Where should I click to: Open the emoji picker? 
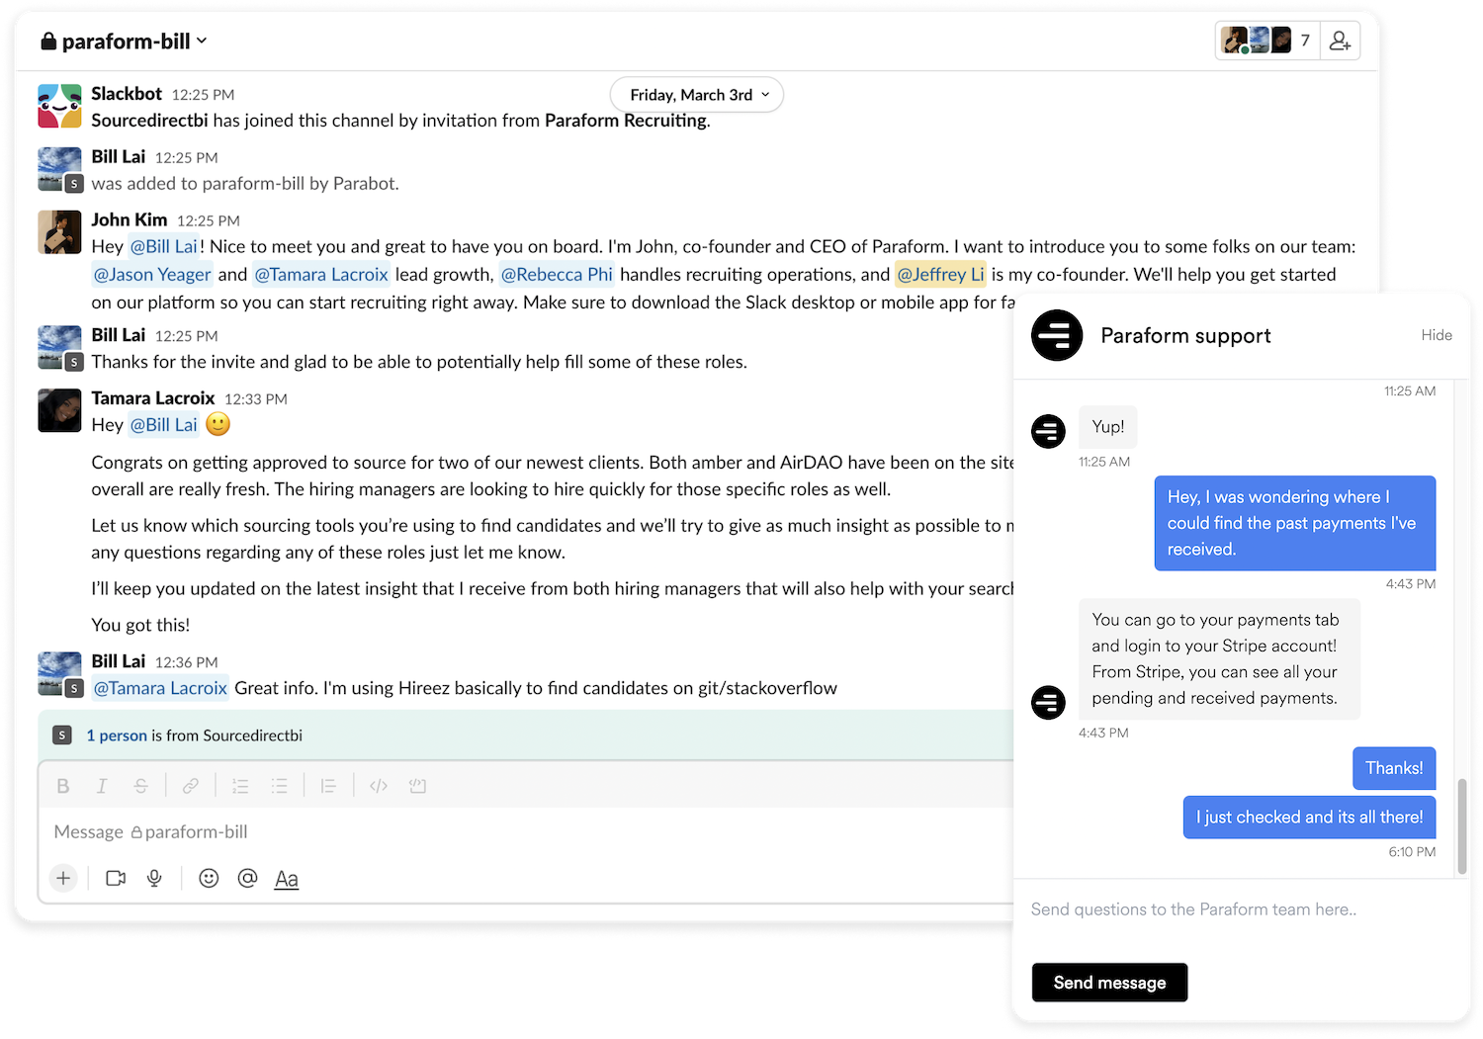209,878
